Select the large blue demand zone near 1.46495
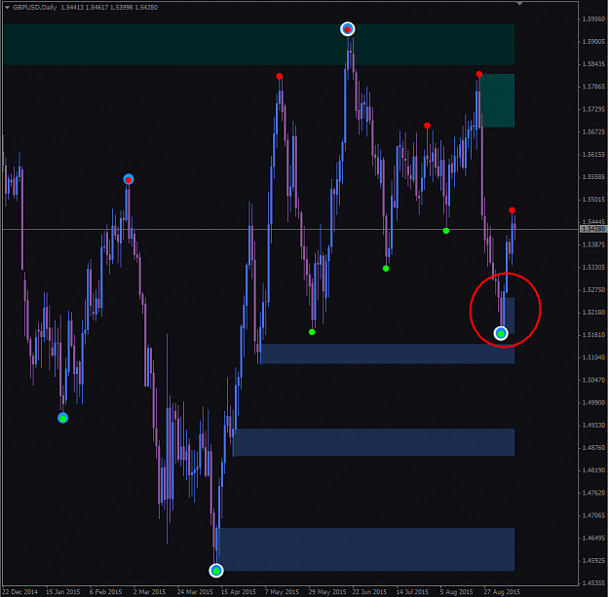 click(367, 549)
